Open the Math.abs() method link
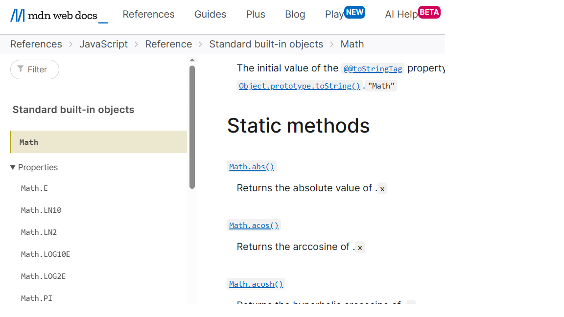564x317 pixels. point(252,167)
